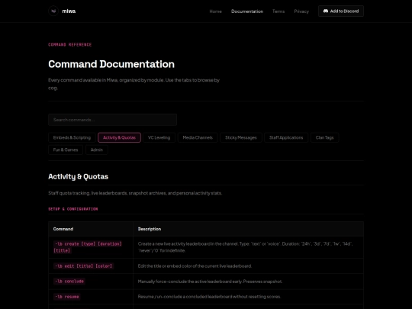This screenshot has width=412, height=309.
Task: Click the -lb edit command code
Action: (83, 266)
